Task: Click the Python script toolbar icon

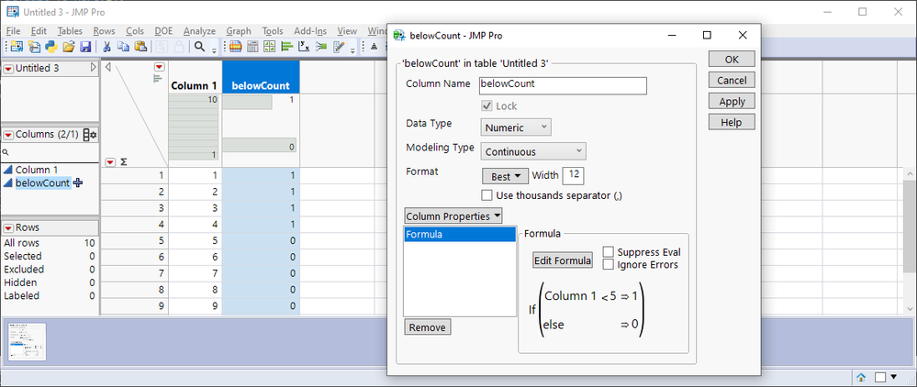Action: (51, 47)
